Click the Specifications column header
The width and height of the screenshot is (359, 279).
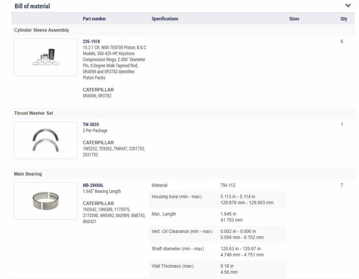coord(165,19)
